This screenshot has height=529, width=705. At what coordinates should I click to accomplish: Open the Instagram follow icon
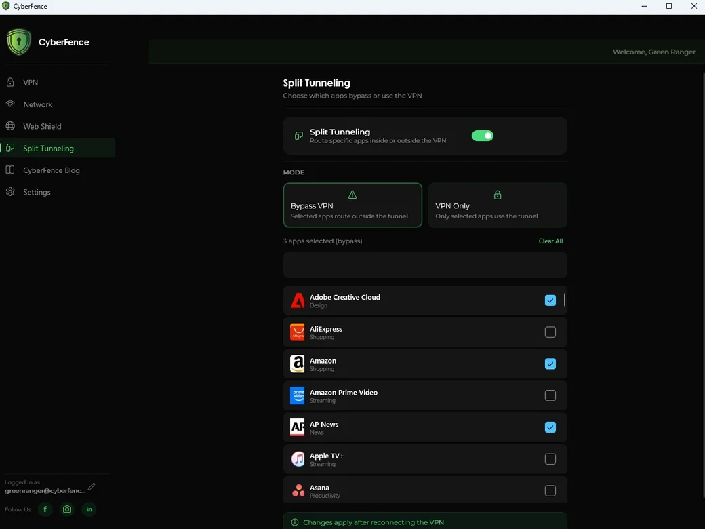[x=67, y=509]
